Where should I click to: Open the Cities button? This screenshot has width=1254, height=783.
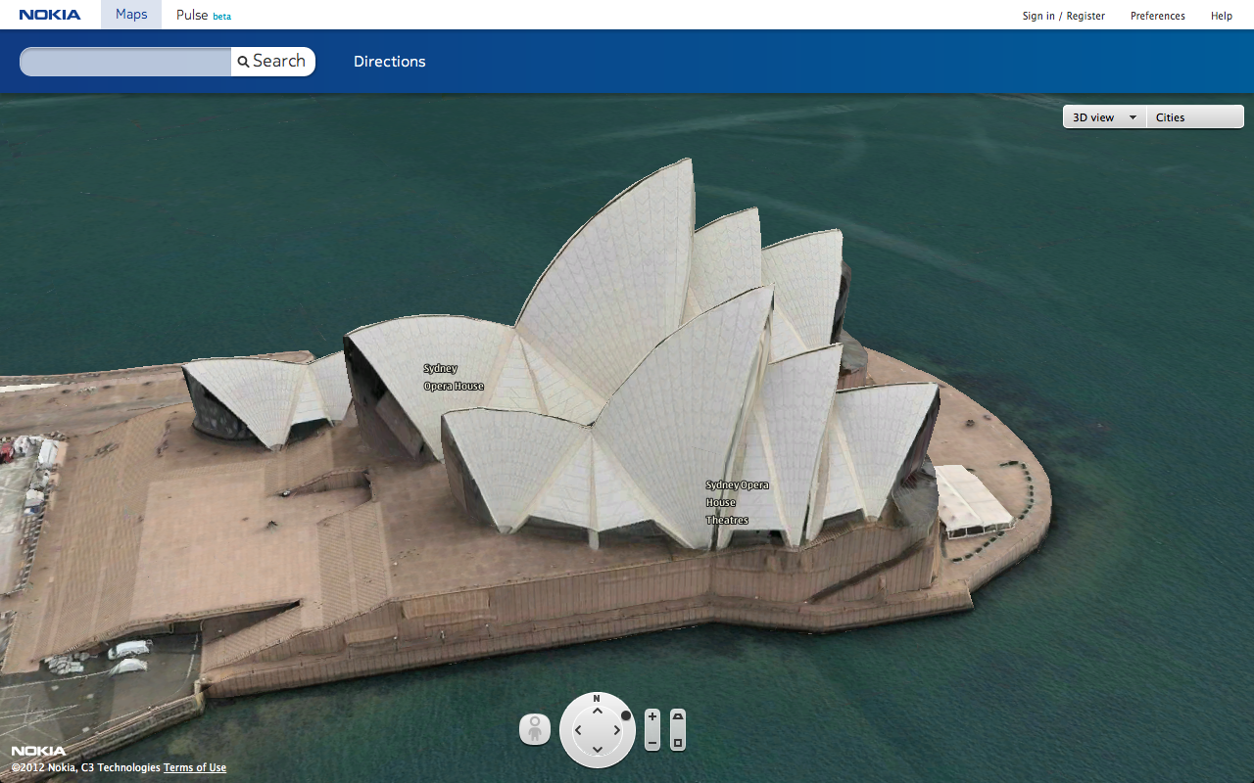click(1195, 117)
